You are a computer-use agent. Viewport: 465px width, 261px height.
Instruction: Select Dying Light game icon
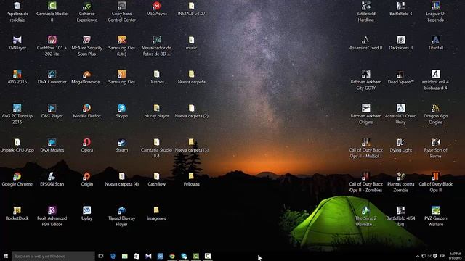tap(400, 145)
